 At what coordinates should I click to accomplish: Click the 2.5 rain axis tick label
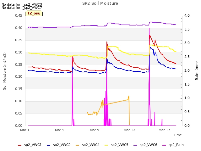click(x=187, y=57)
